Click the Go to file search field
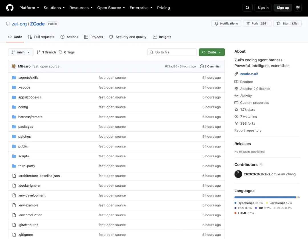This screenshot has width=308, height=239. [172, 52]
